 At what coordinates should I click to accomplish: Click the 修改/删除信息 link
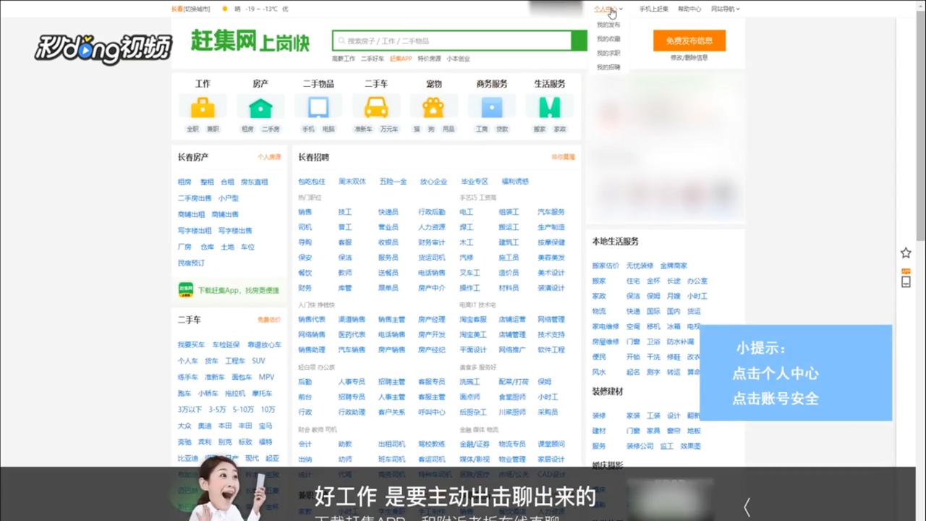click(689, 58)
